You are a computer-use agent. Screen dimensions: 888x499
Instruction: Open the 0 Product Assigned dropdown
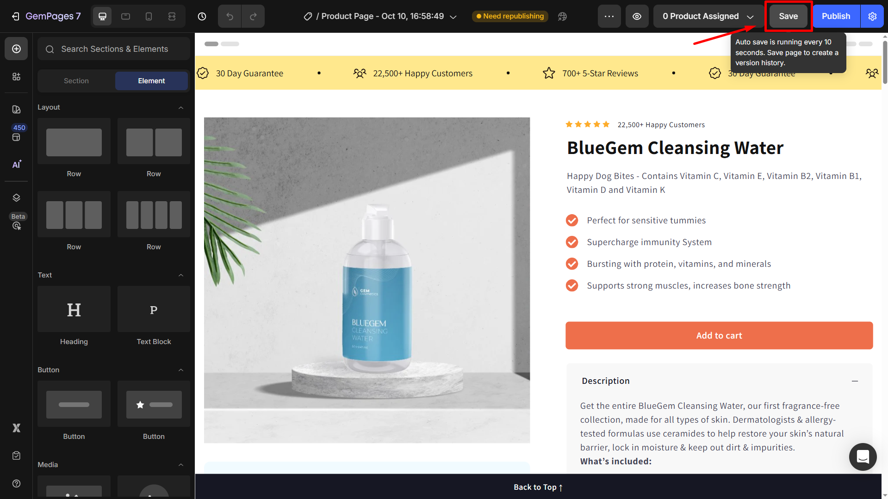click(x=708, y=16)
